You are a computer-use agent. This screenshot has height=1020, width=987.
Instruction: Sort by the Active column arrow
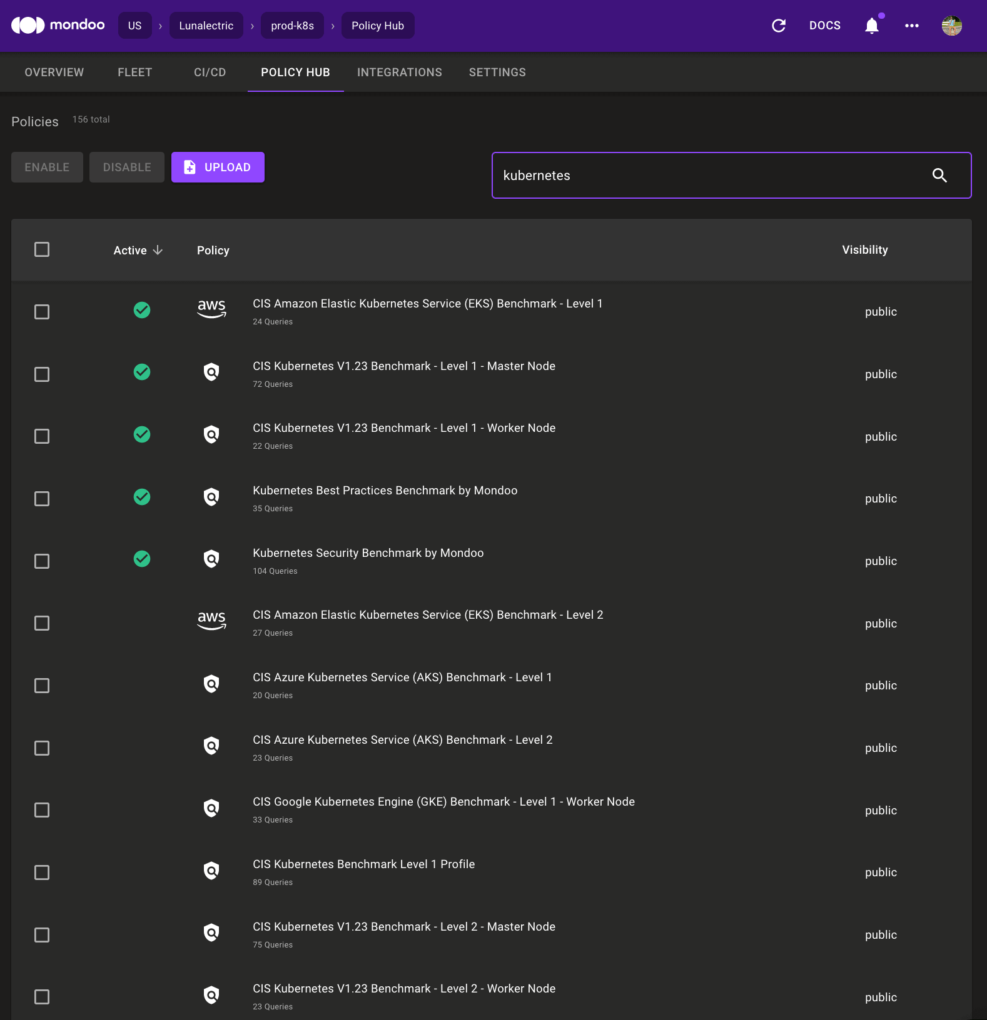(158, 250)
